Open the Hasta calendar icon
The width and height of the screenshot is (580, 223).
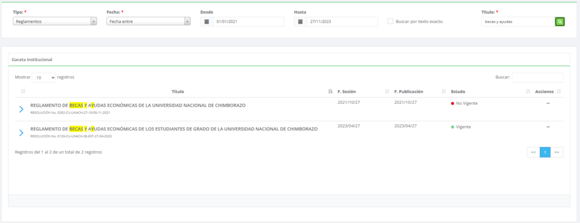click(300, 22)
